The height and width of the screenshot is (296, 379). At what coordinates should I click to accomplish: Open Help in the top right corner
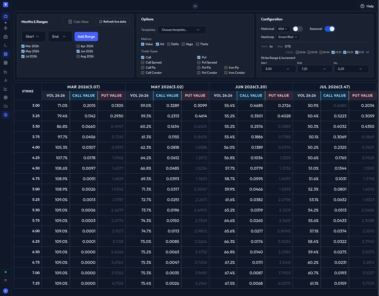pyautogui.click(x=367, y=6)
